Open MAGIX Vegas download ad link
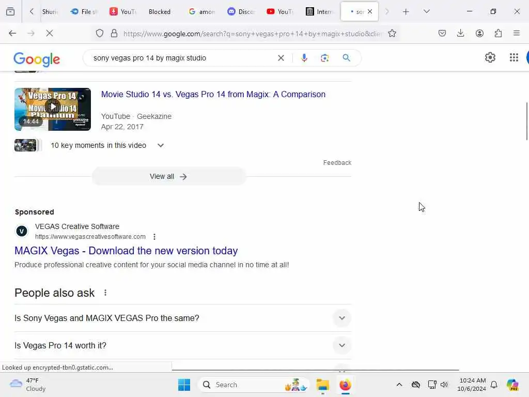This screenshot has height=397, width=529. point(126,251)
